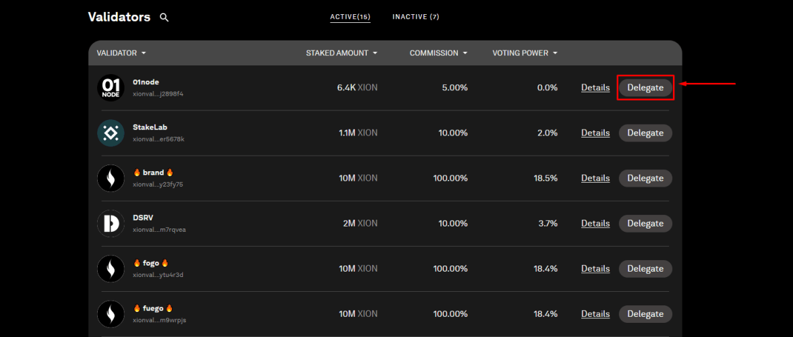This screenshot has height=337, width=793.
Task: Delegate to the StakeLab validator
Action: (x=645, y=133)
